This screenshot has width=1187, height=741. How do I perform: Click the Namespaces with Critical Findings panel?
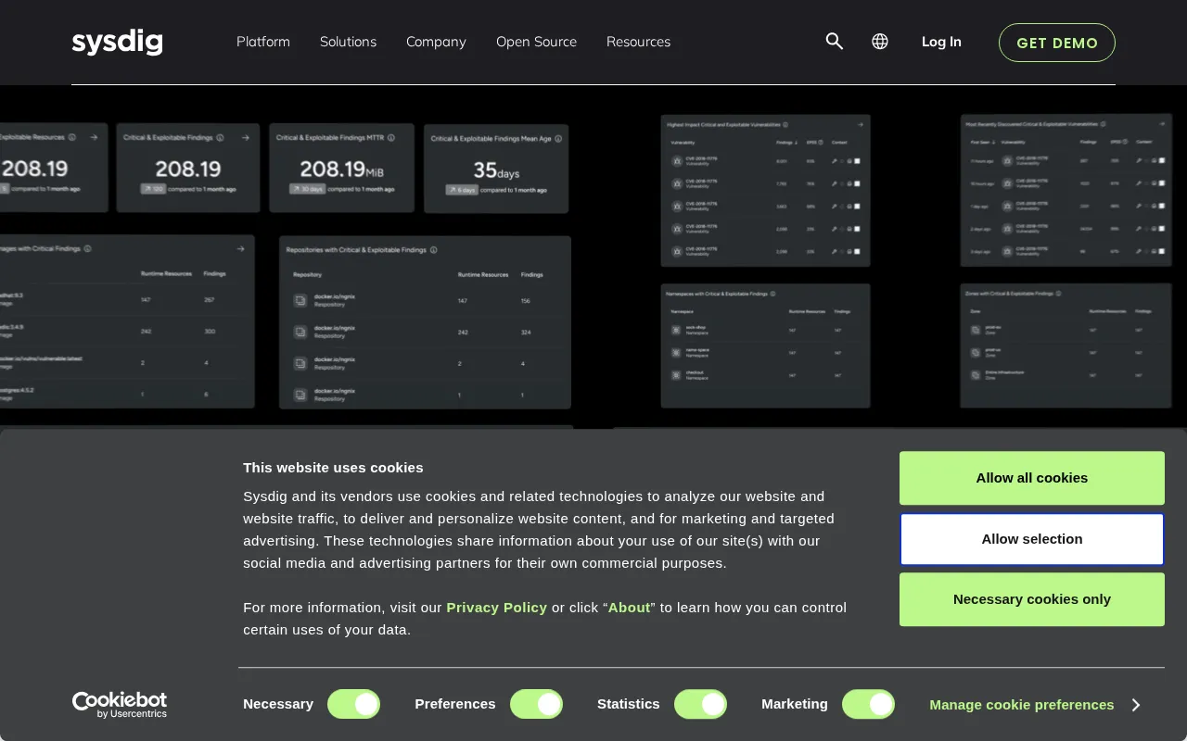coord(765,345)
